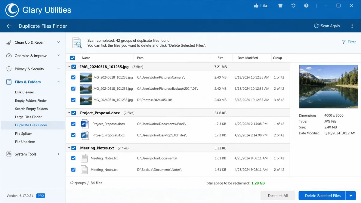Click the Scan Again button label
Screen dimensions: 361x203
330,26
